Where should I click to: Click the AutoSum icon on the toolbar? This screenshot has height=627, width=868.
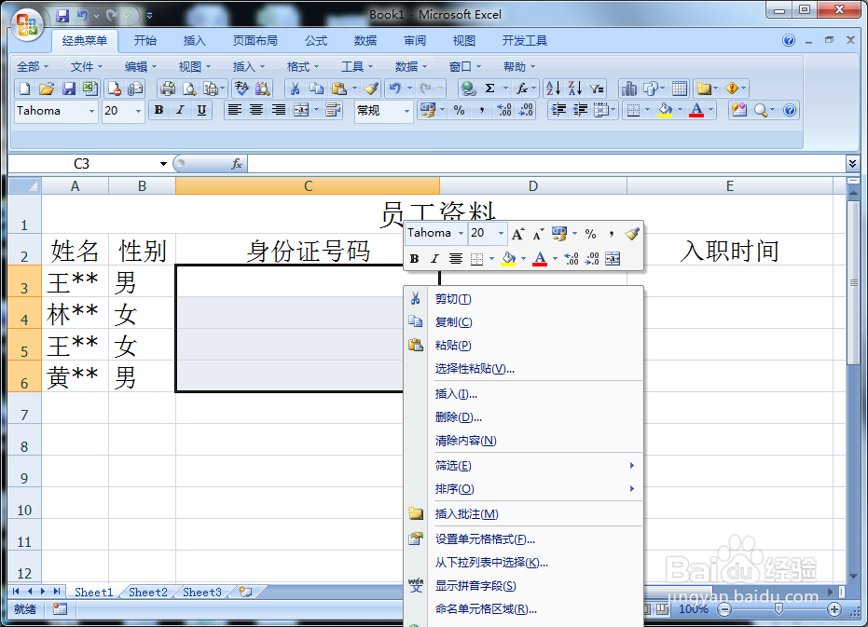[x=489, y=89]
